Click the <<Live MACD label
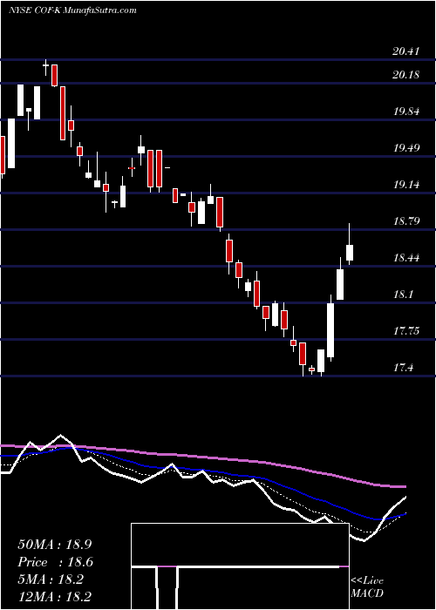Image resolution: width=436 pixels, height=610 pixels. 367,587
